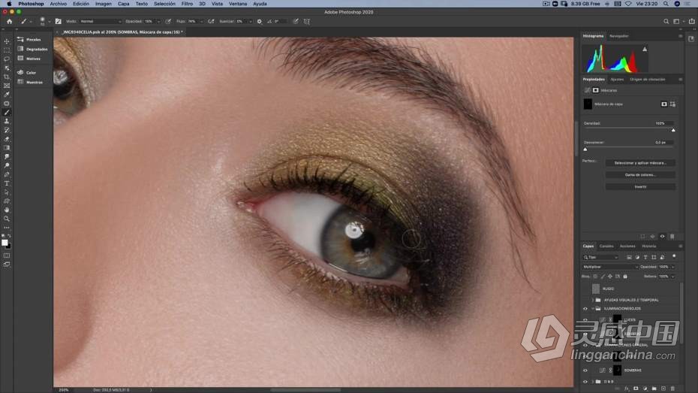Select the Lasso tool
Viewport: 698px width, 393px height.
click(x=7, y=59)
